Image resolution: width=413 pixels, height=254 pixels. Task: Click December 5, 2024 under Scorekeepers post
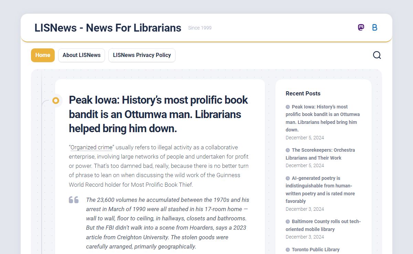click(305, 165)
